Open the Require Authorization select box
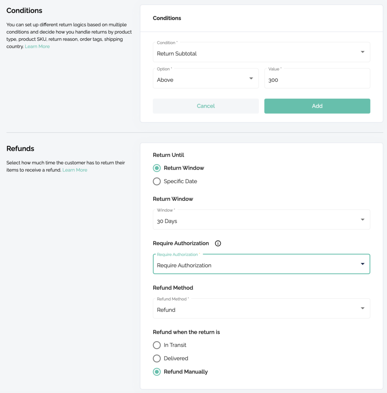The height and width of the screenshot is (393, 387). click(261, 264)
